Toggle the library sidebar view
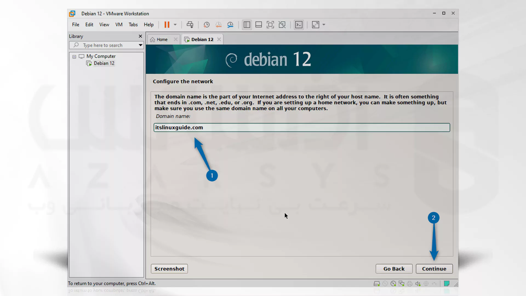 point(247,25)
